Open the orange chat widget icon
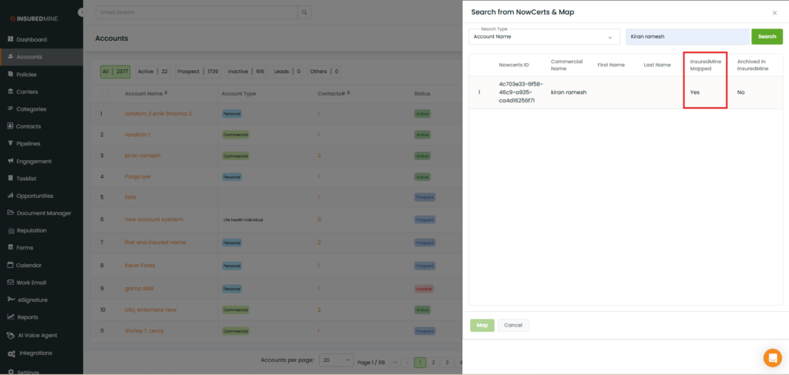Viewport: 789px width, 375px height. point(772,358)
